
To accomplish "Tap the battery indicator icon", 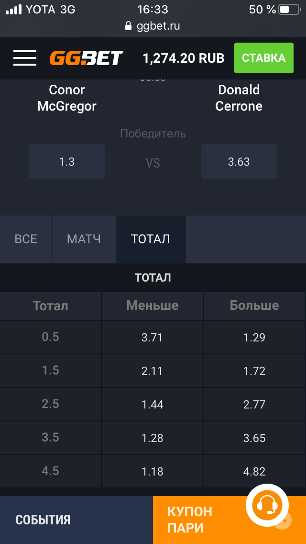I will (289, 10).
